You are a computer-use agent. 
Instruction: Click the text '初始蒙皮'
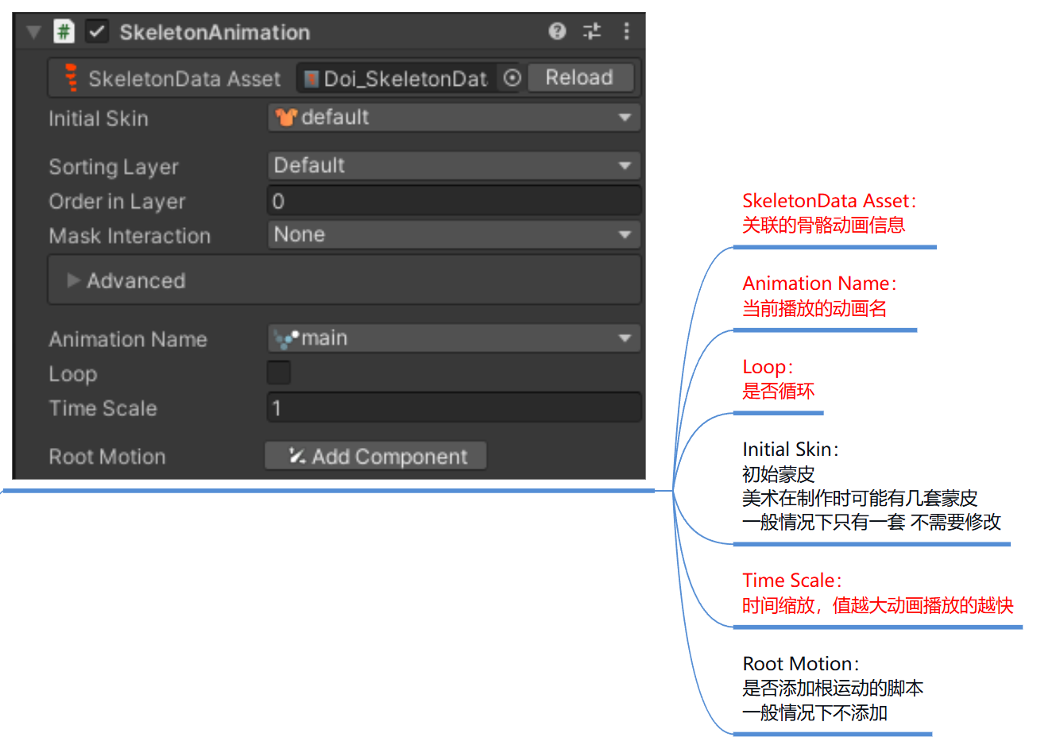pyautogui.click(x=778, y=474)
